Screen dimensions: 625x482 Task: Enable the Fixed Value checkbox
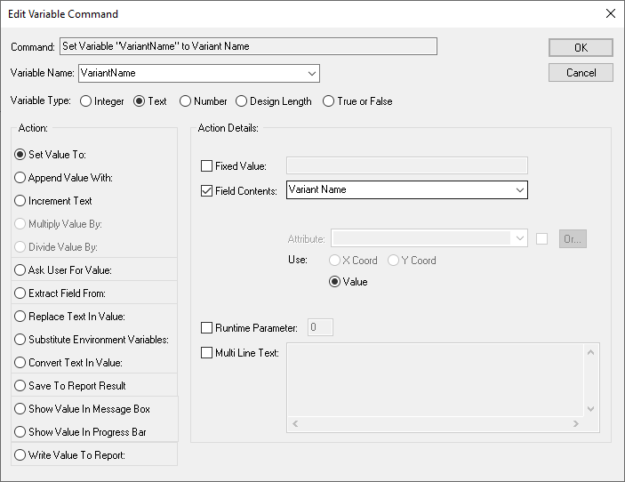point(207,166)
